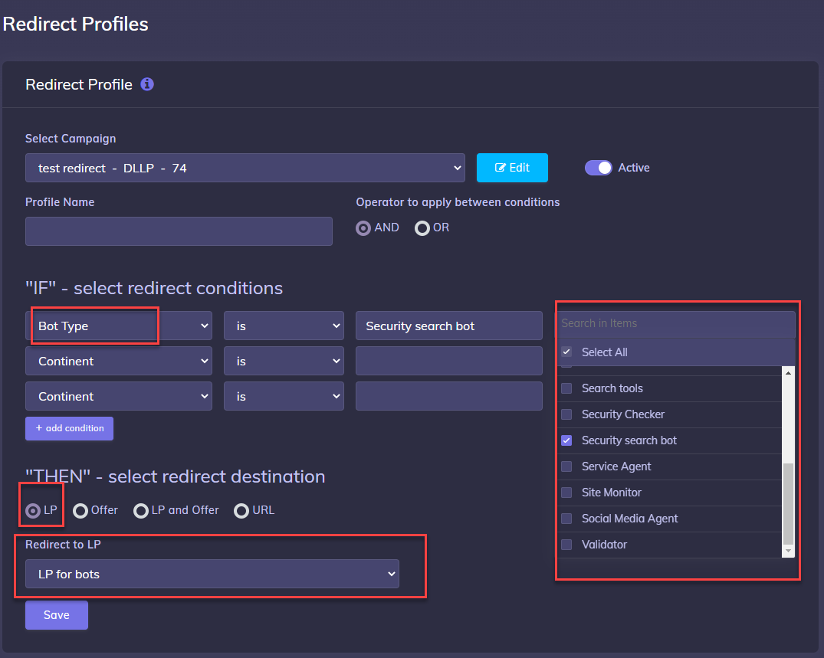The image size is (824, 658).
Task: Expand the second Continent condition dropdown
Action: [119, 396]
